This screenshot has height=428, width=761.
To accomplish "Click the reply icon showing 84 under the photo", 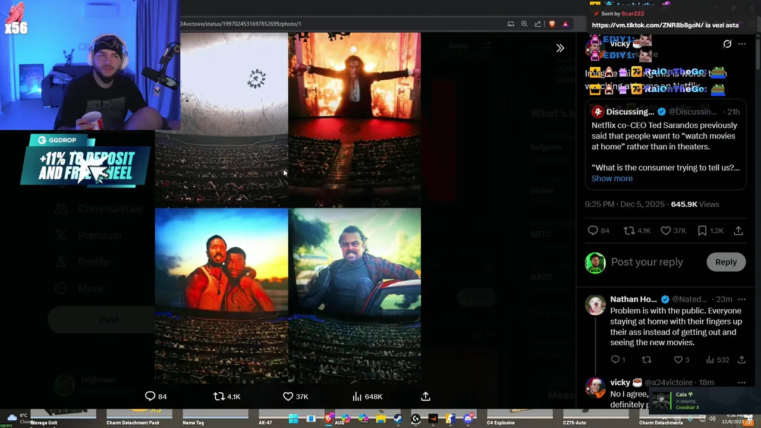I will tap(150, 396).
